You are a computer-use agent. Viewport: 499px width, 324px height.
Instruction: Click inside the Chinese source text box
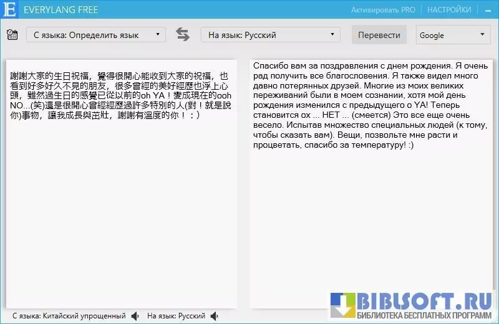pos(122,187)
